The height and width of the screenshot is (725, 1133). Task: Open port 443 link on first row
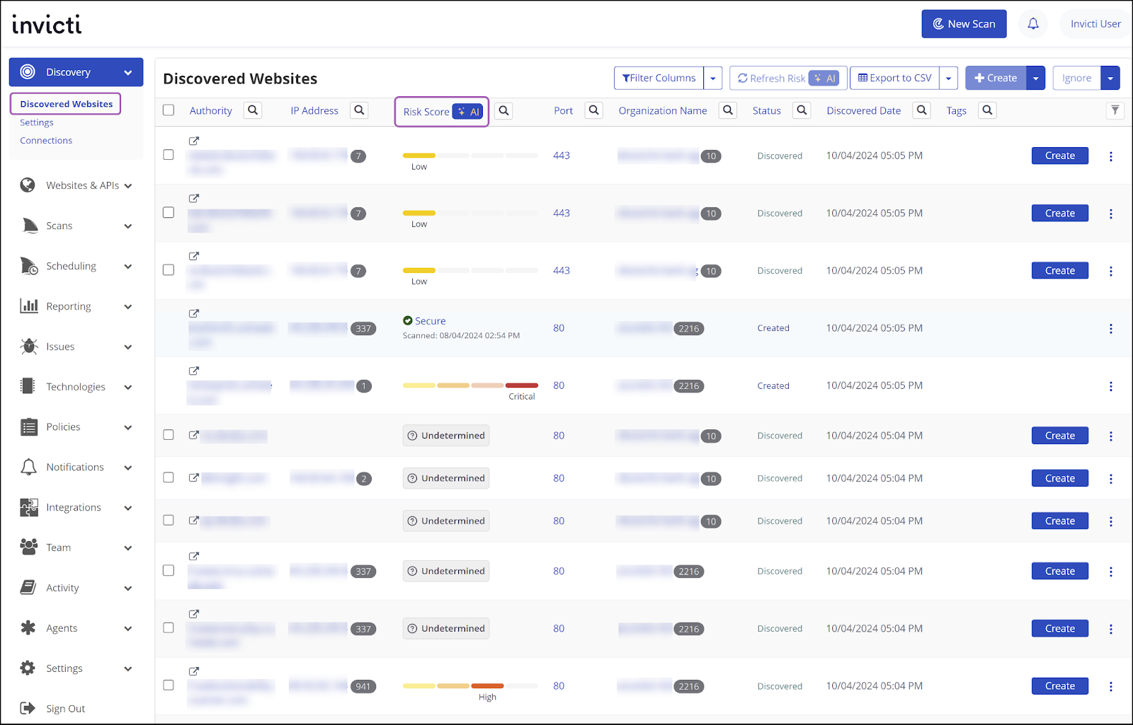(562, 155)
